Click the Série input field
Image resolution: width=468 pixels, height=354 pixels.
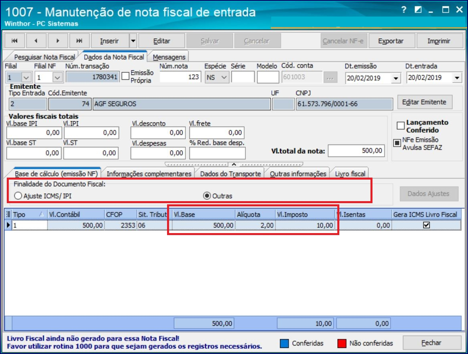pos(243,77)
